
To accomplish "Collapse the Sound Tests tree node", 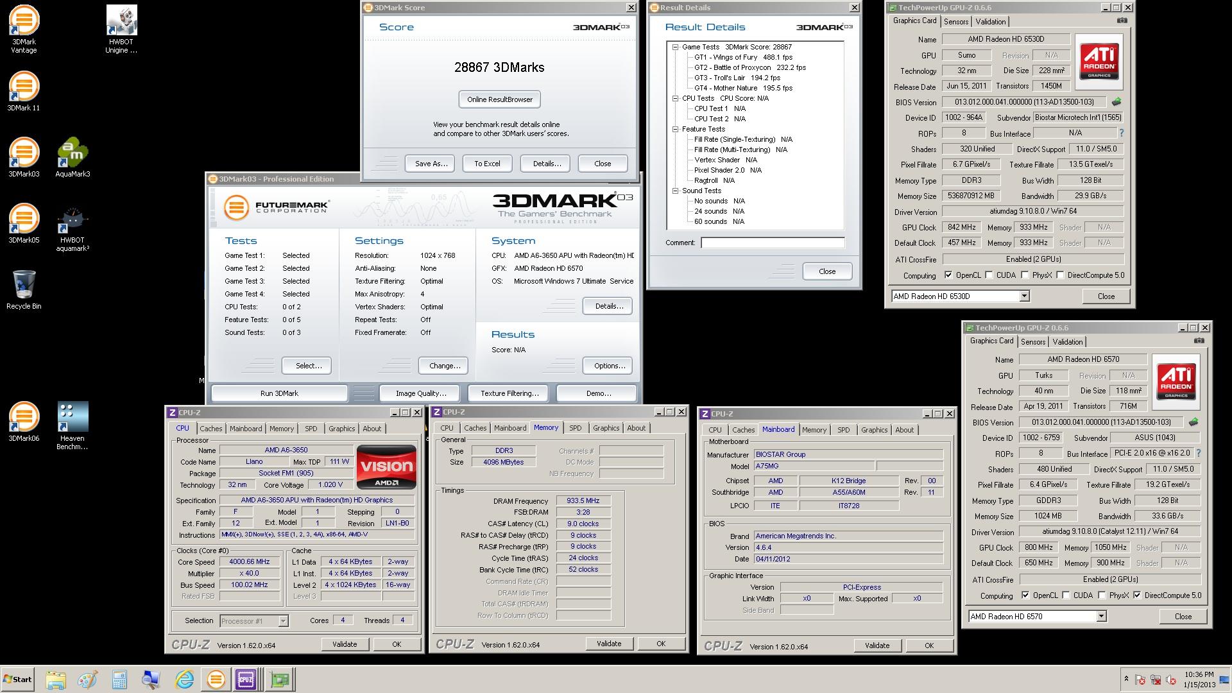I will click(x=675, y=191).
